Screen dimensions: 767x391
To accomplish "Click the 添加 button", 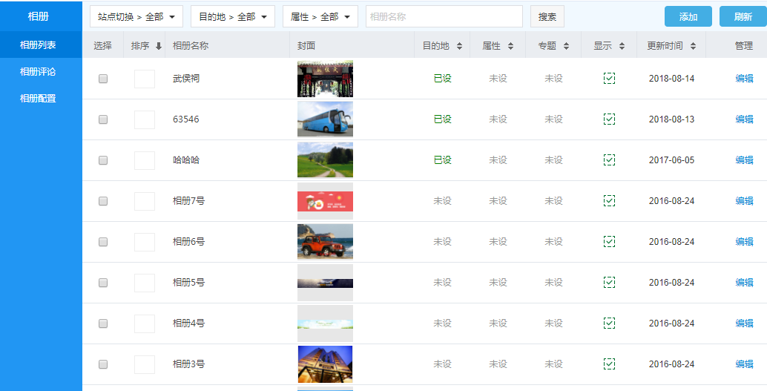I will coord(688,16).
